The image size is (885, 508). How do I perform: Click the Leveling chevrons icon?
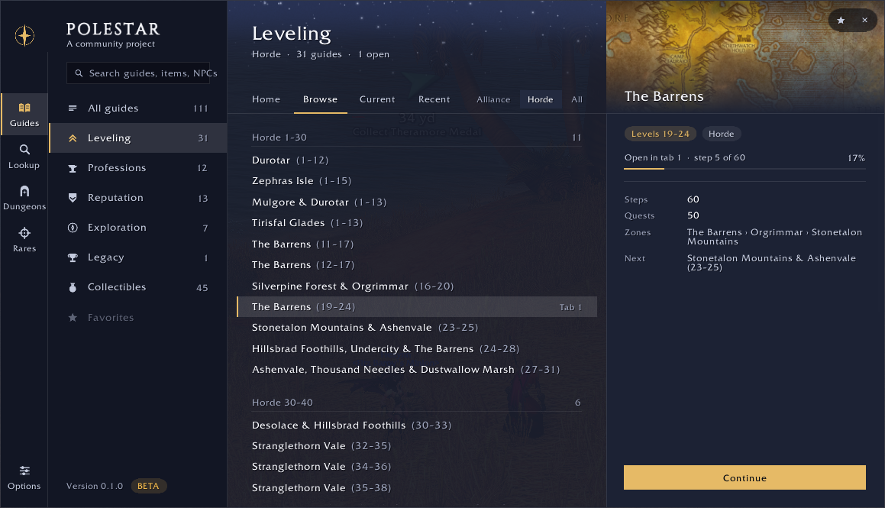pyautogui.click(x=73, y=138)
